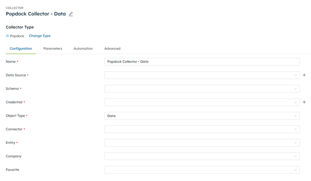Click the Credential field label

pos(14,102)
